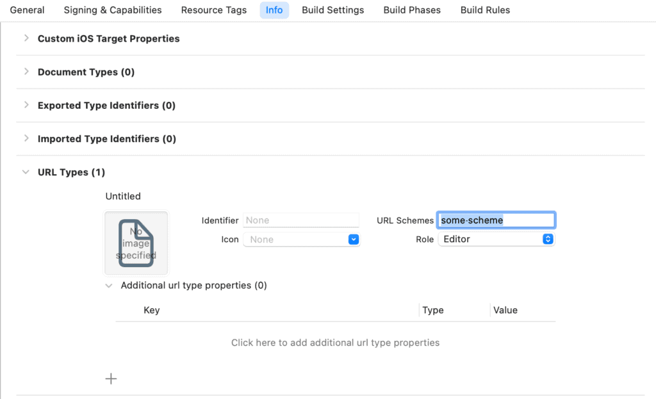Click the URL Types (1) heading

coord(72,172)
